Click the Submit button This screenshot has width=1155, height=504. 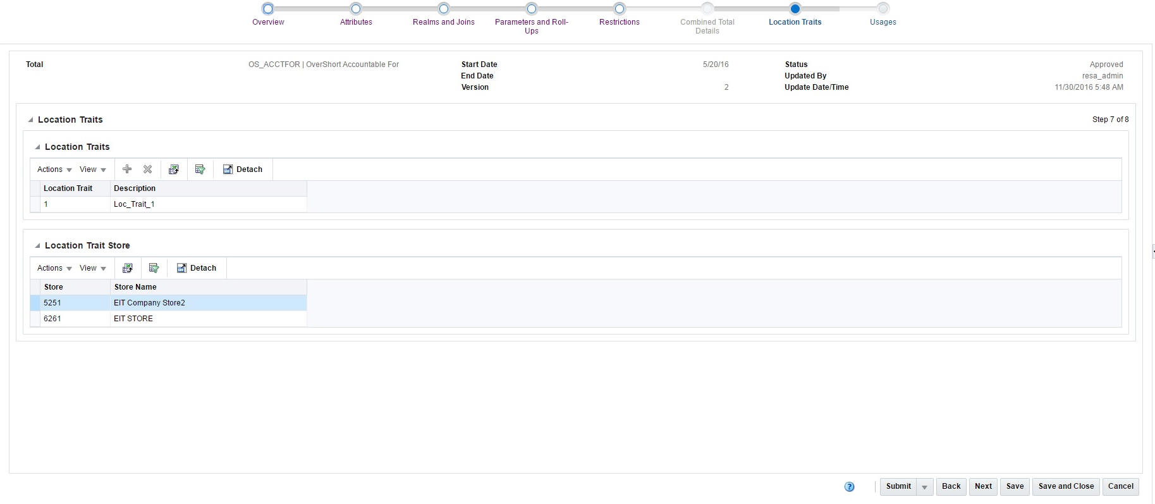pos(898,487)
